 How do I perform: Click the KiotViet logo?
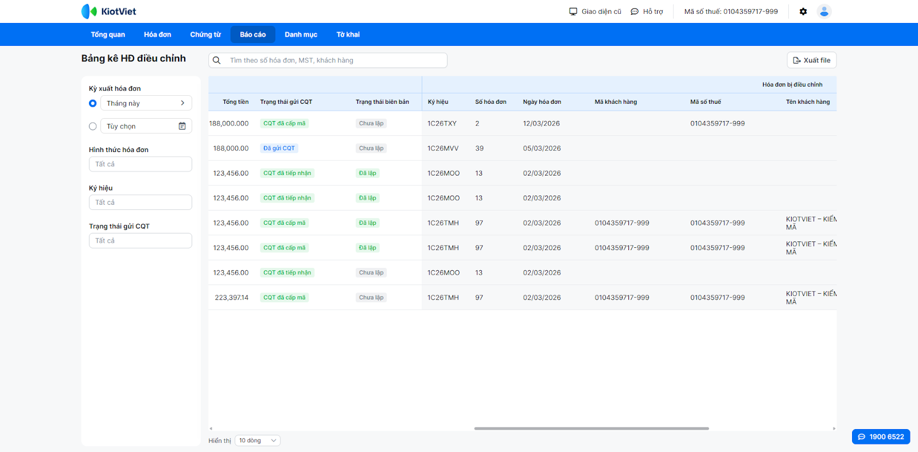(x=108, y=11)
